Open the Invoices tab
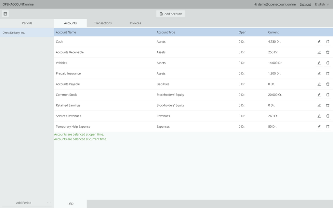Viewport: 333px width, 208px height. (135, 23)
